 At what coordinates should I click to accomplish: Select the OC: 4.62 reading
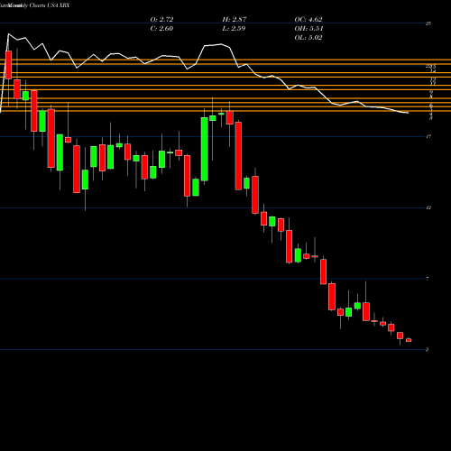[308, 20]
